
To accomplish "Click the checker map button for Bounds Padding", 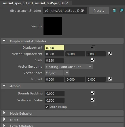I will pos(93,93).
